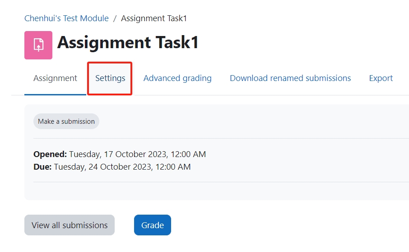409x252 pixels.
Task: Click the Make a submission badge
Action: click(66, 121)
